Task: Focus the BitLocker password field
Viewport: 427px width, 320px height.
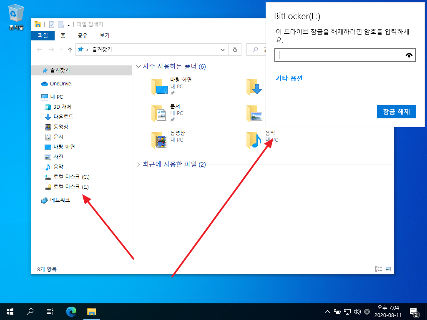Action: tap(345, 55)
